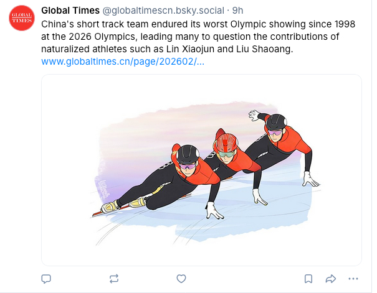Share this post via the arrow icon

click(331, 278)
